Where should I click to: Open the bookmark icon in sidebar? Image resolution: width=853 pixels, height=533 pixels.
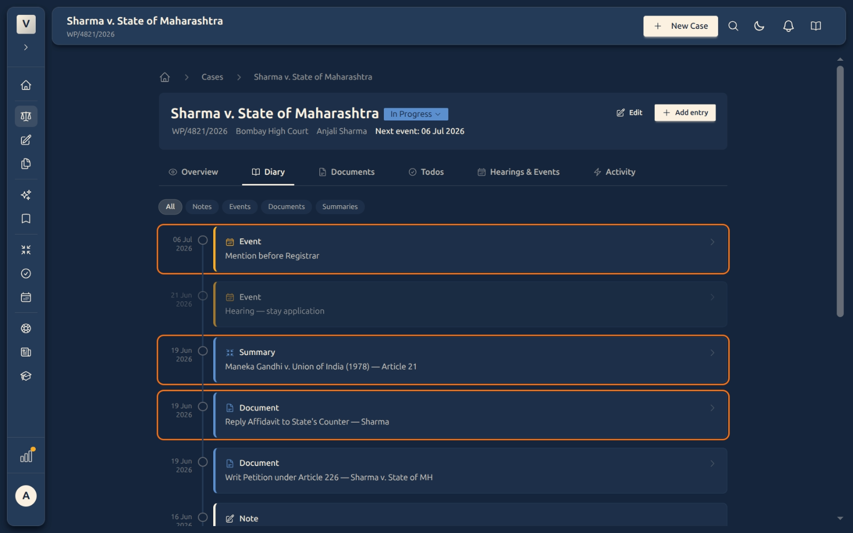coord(26,219)
